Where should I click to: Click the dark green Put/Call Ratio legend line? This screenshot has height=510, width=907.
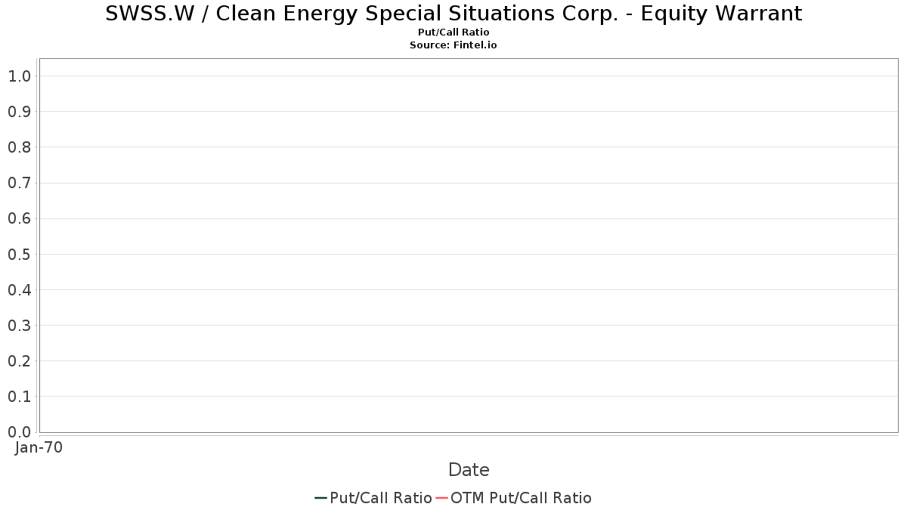(x=320, y=498)
